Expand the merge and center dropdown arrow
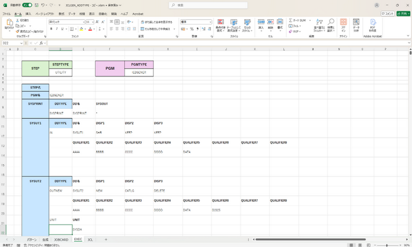412x247 pixels. click(174, 29)
